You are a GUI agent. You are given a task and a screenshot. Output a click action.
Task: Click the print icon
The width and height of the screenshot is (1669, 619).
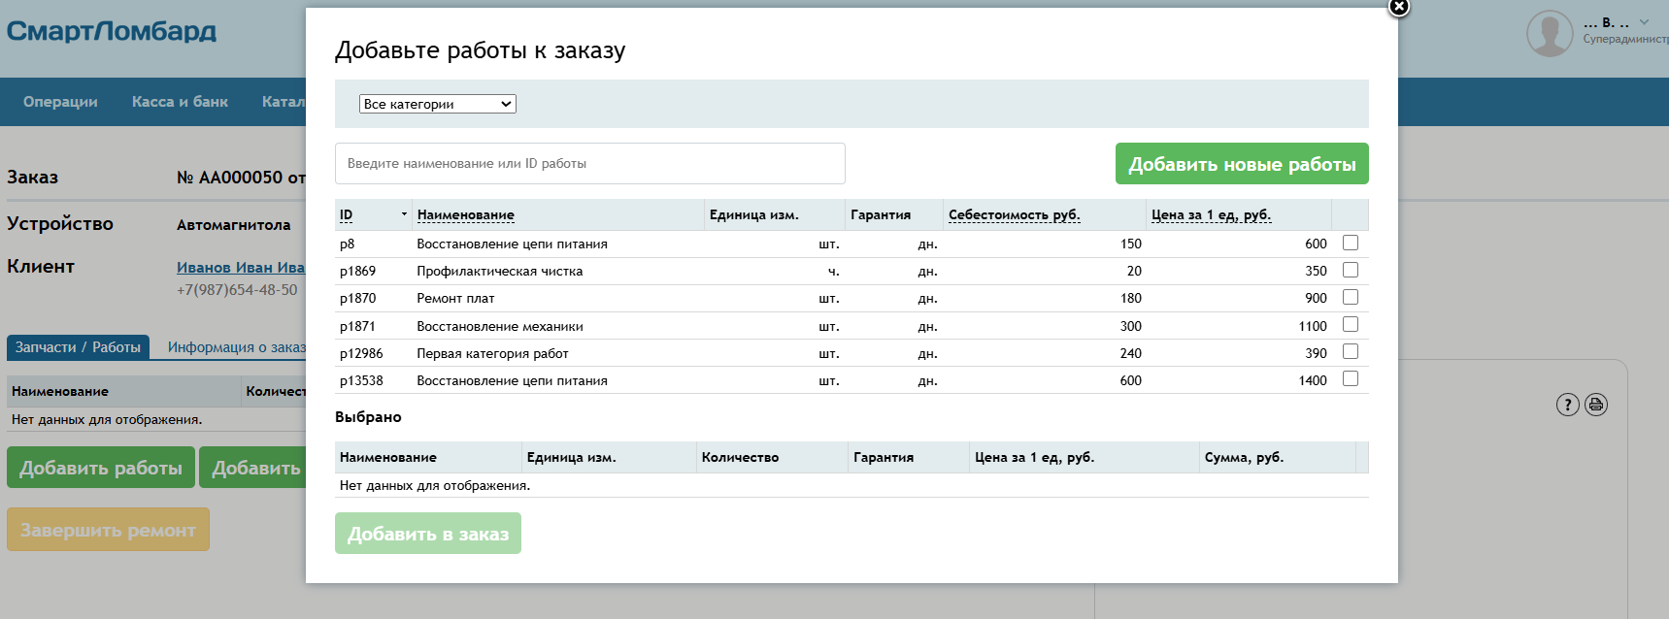tap(1596, 405)
